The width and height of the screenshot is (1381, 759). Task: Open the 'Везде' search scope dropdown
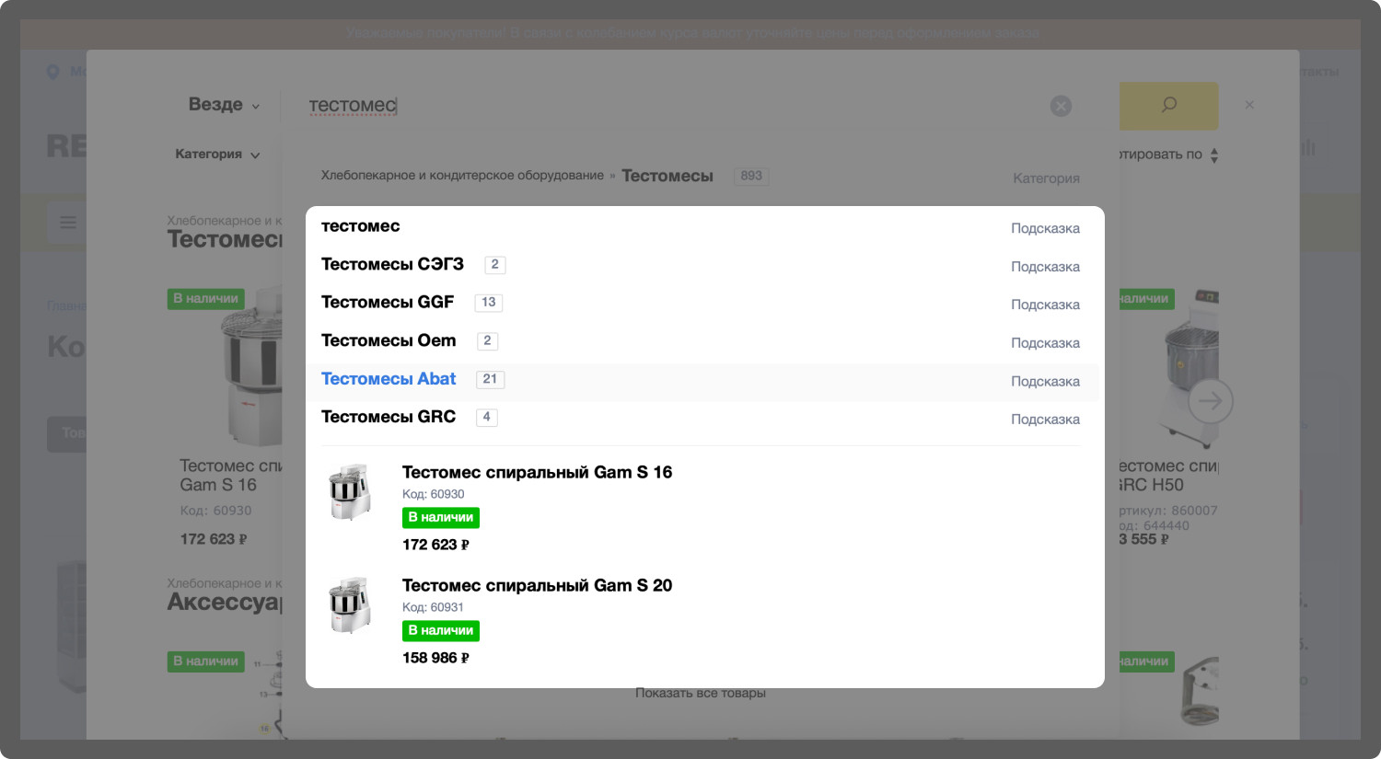(x=224, y=105)
